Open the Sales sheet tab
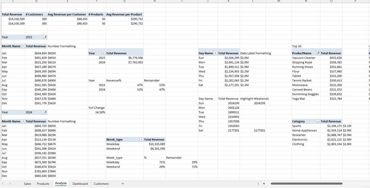 click(x=27, y=184)
